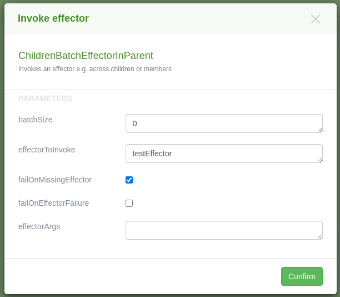Click the failOnEffectorFailure label text

click(53, 203)
